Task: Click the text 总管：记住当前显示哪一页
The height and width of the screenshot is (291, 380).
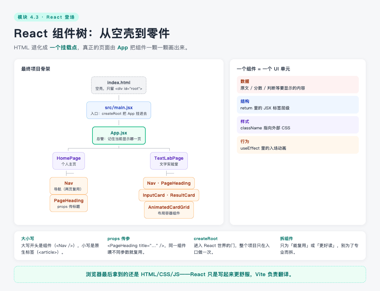Action: [x=119, y=139]
